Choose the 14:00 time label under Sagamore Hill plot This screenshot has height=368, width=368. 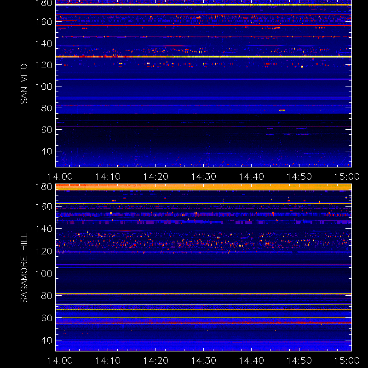(60, 361)
